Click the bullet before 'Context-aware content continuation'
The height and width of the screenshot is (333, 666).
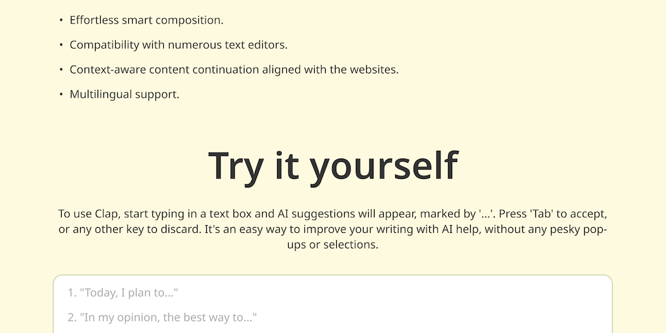(x=61, y=70)
